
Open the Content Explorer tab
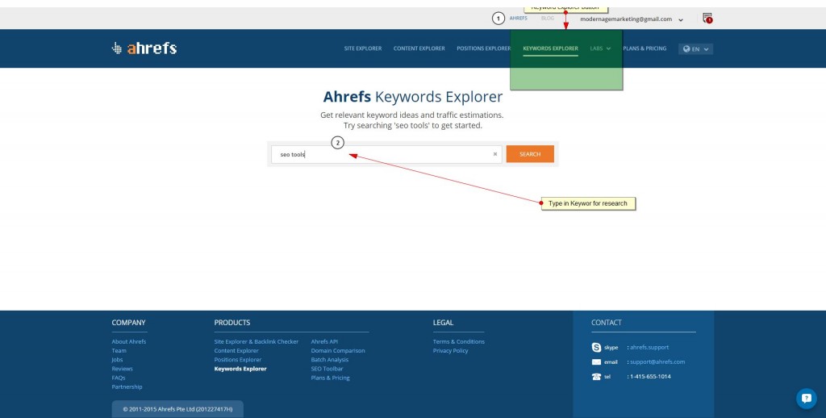(419, 48)
